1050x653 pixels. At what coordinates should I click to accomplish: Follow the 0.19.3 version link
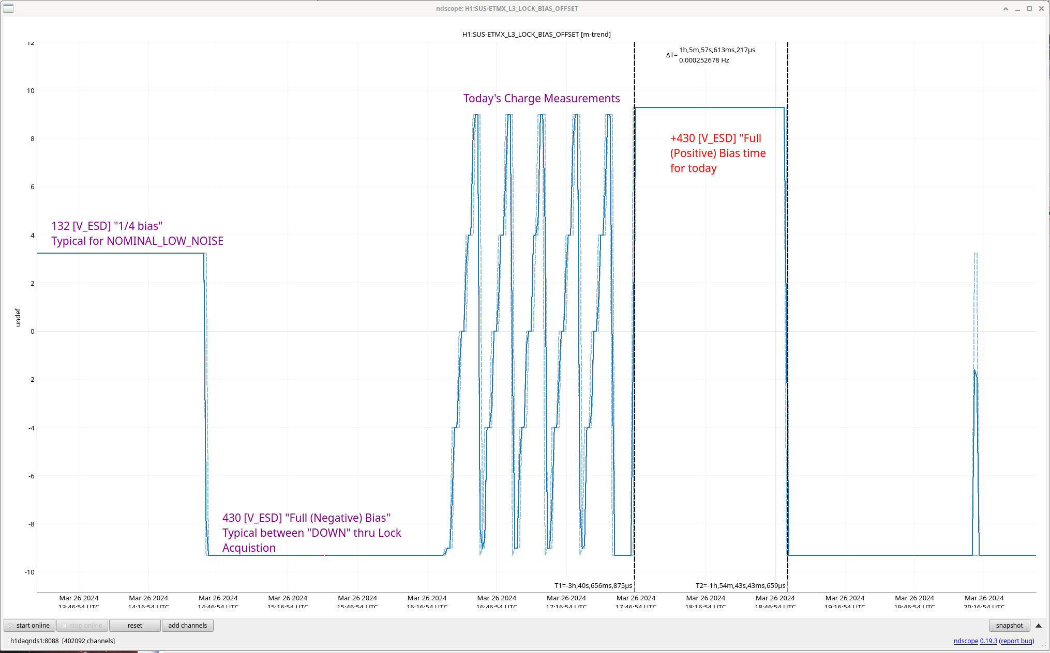coord(988,641)
